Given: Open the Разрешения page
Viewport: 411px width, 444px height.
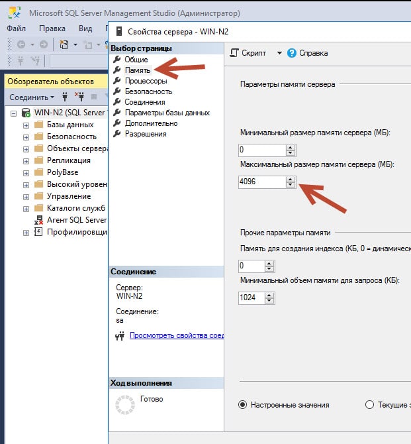Looking at the screenshot, I should (146, 134).
